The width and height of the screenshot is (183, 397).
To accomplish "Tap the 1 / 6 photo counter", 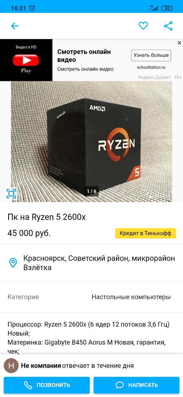I will click(91, 191).
